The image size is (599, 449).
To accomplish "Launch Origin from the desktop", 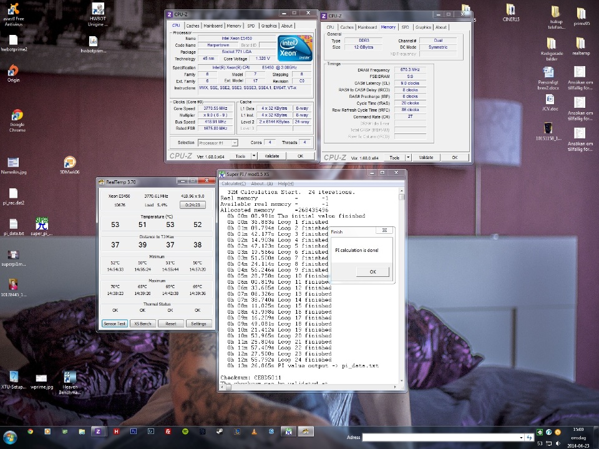I will [x=13, y=74].
